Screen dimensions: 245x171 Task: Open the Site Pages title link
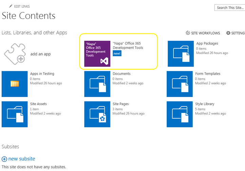tap(121, 104)
